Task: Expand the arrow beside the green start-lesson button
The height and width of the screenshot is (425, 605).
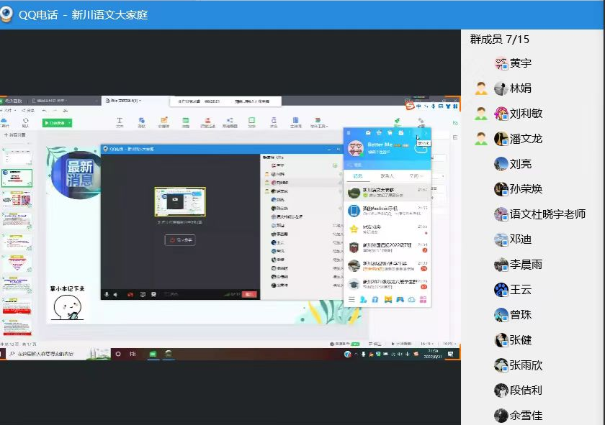Action: [69, 123]
